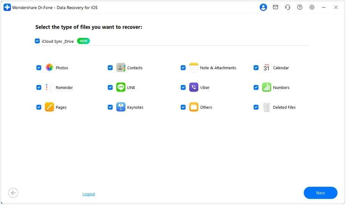Deselect the Calendar checkbox
Screen dimensions: 346x205
(256, 68)
